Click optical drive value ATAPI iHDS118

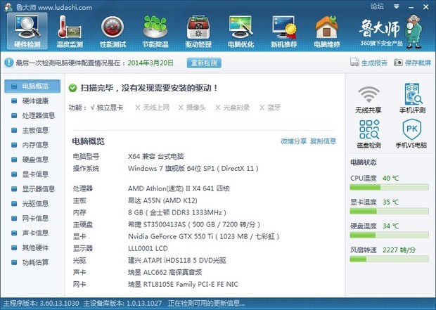point(177,260)
